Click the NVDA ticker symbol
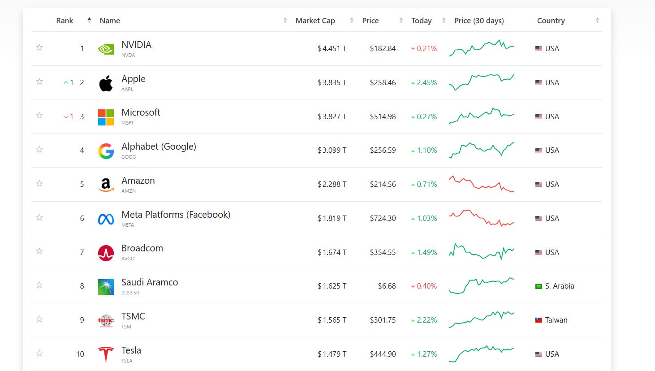The width and height of the screenshot is (655, 371). coord(128,55)
